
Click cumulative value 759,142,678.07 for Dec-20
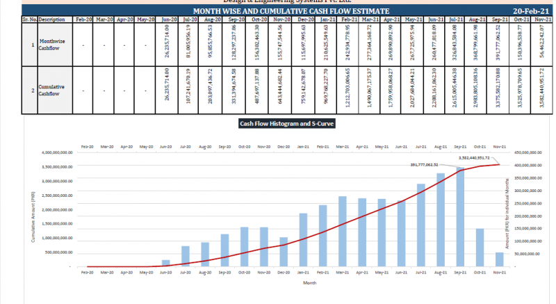(x=303, y=86)
